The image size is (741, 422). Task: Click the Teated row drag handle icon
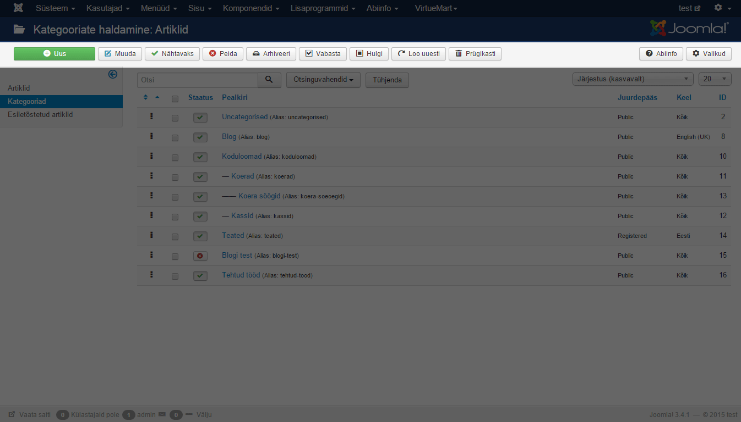click(x=151, y=235)
